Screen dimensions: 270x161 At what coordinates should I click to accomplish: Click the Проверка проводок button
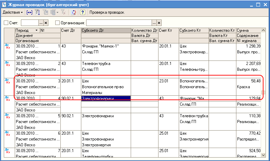tap(107, 12)
